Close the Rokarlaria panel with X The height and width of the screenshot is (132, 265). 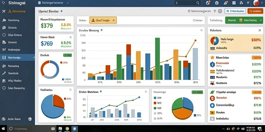pyautogui.click(x=260, y=30)
